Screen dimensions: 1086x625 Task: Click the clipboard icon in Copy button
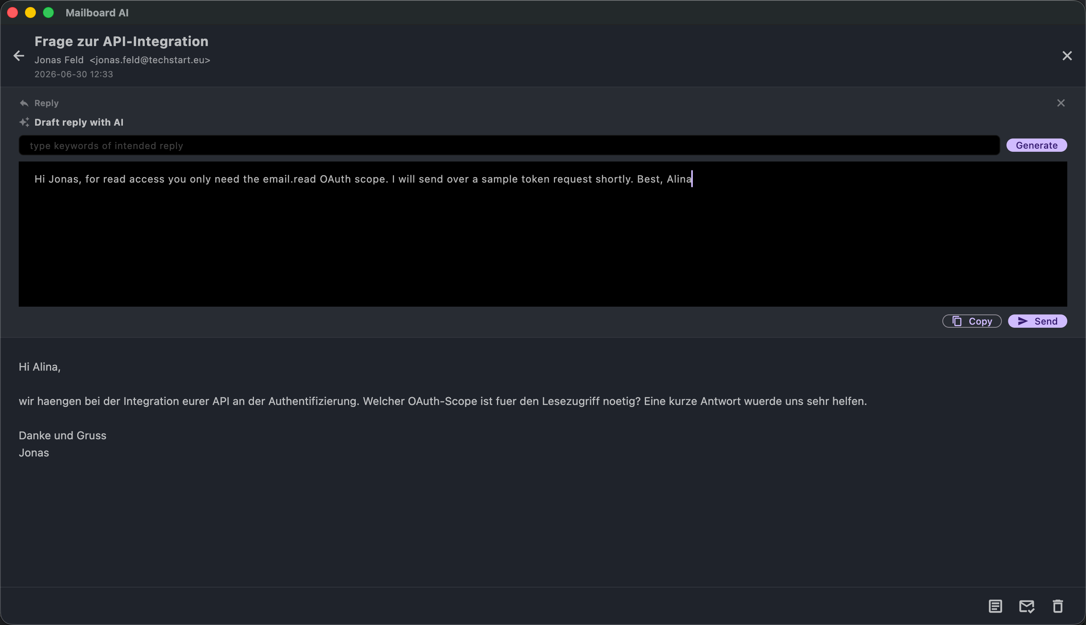click(956, 321)
